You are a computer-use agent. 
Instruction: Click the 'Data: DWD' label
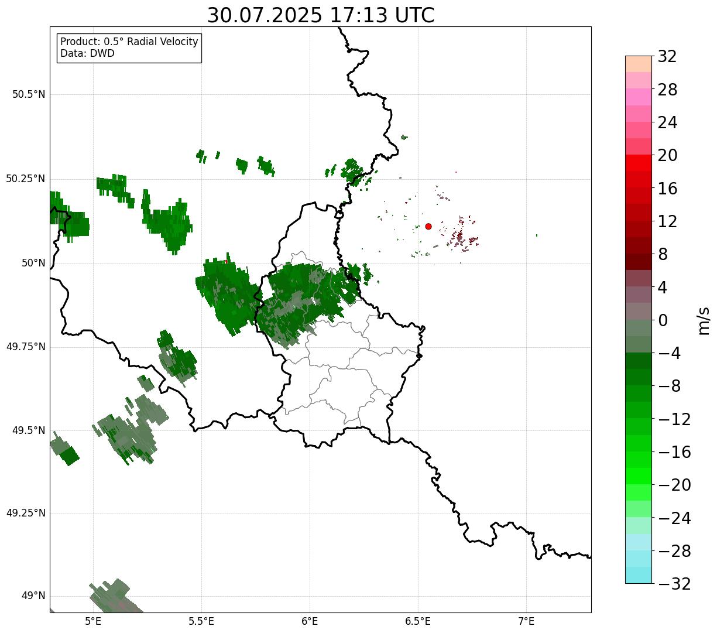click(x=87, y=53)
